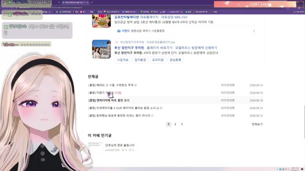Open the second post starting 자희가
This screenshot has width=305, height=171.
101,93
